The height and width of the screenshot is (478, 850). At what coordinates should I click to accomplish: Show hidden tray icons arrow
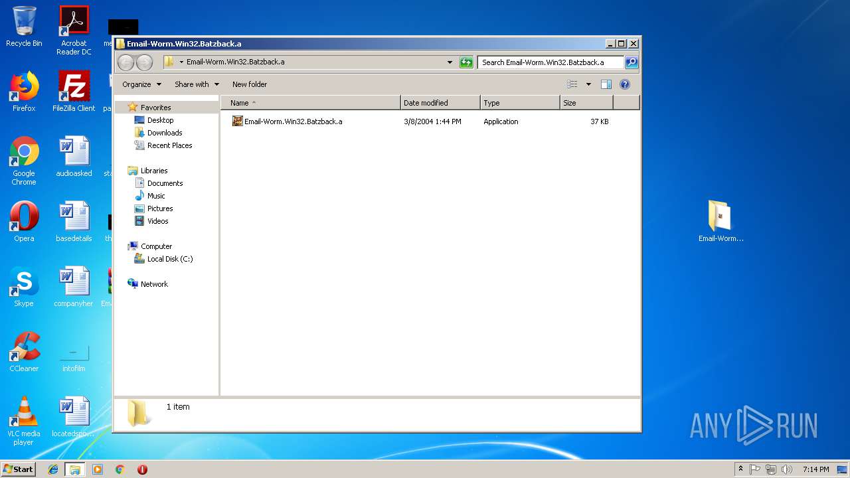coord(740,469)
